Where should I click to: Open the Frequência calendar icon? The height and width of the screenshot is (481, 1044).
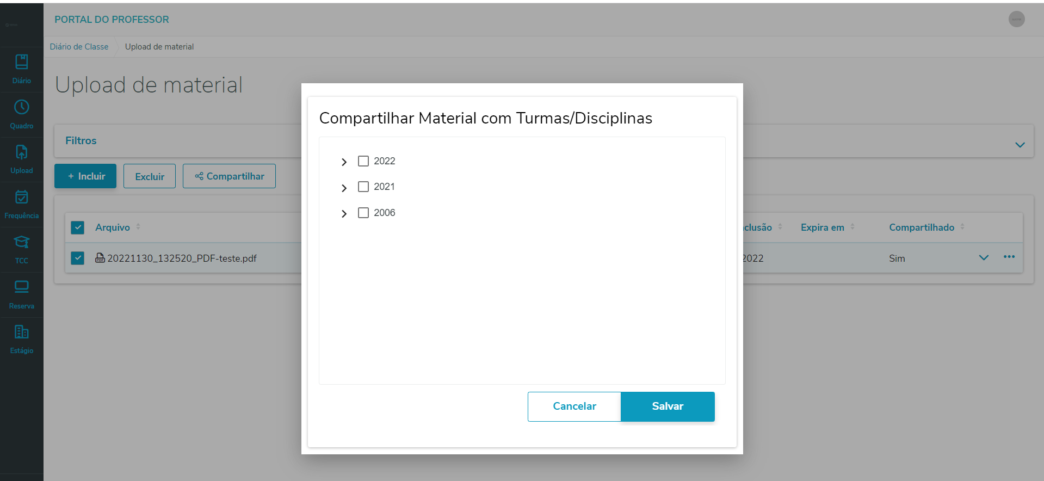click(x=22, y=198)
